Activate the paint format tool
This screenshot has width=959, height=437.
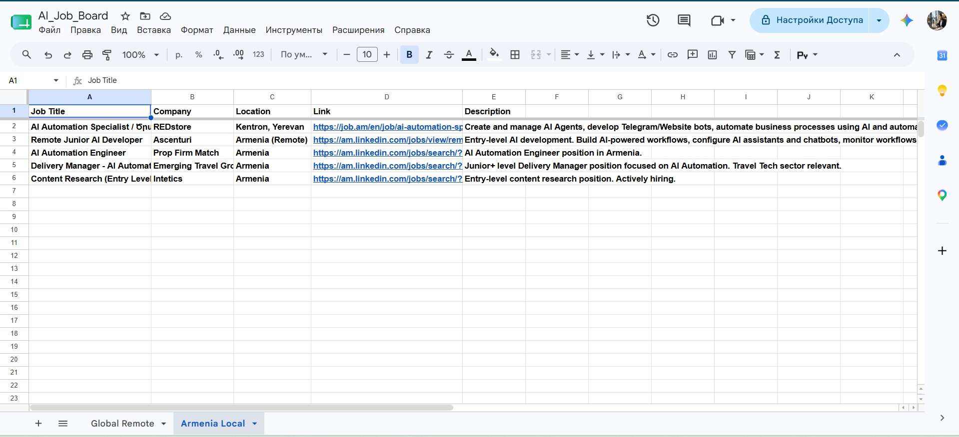coord(107,55)
